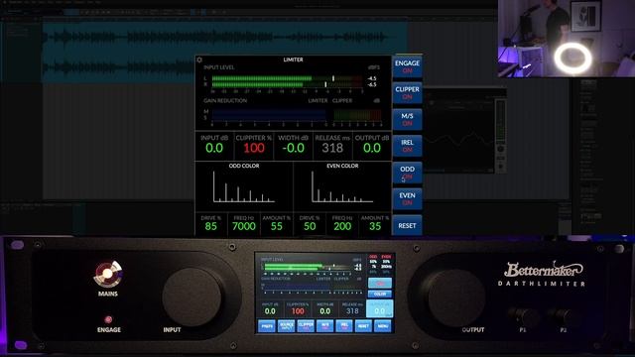Click the Bettermaker logo on the hardware
The height and width of the screenshot is (357, 635).
[543, 269]
